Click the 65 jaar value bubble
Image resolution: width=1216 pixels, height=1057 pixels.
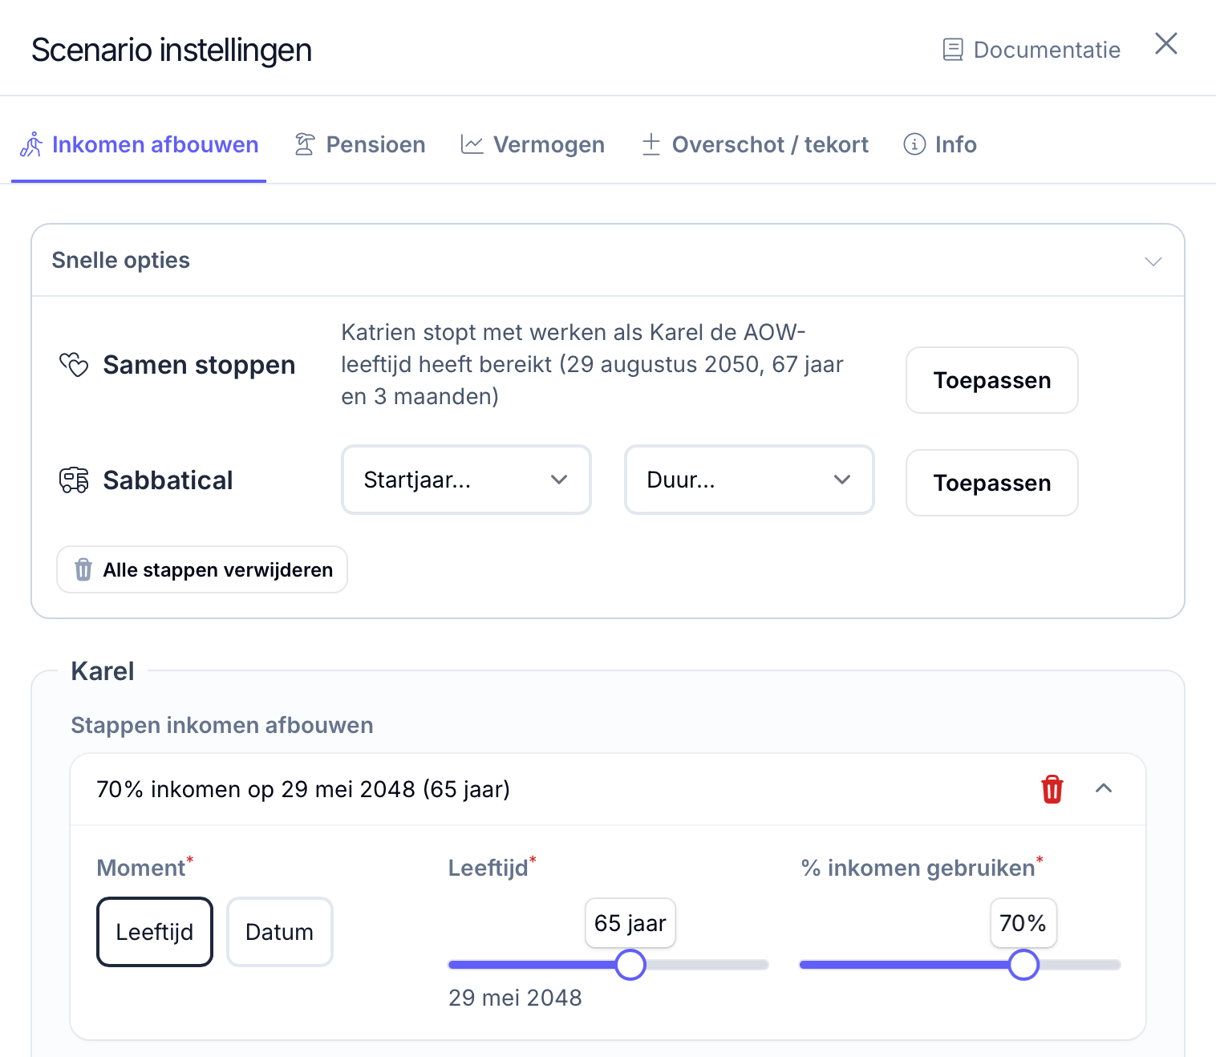coord(630,923)
